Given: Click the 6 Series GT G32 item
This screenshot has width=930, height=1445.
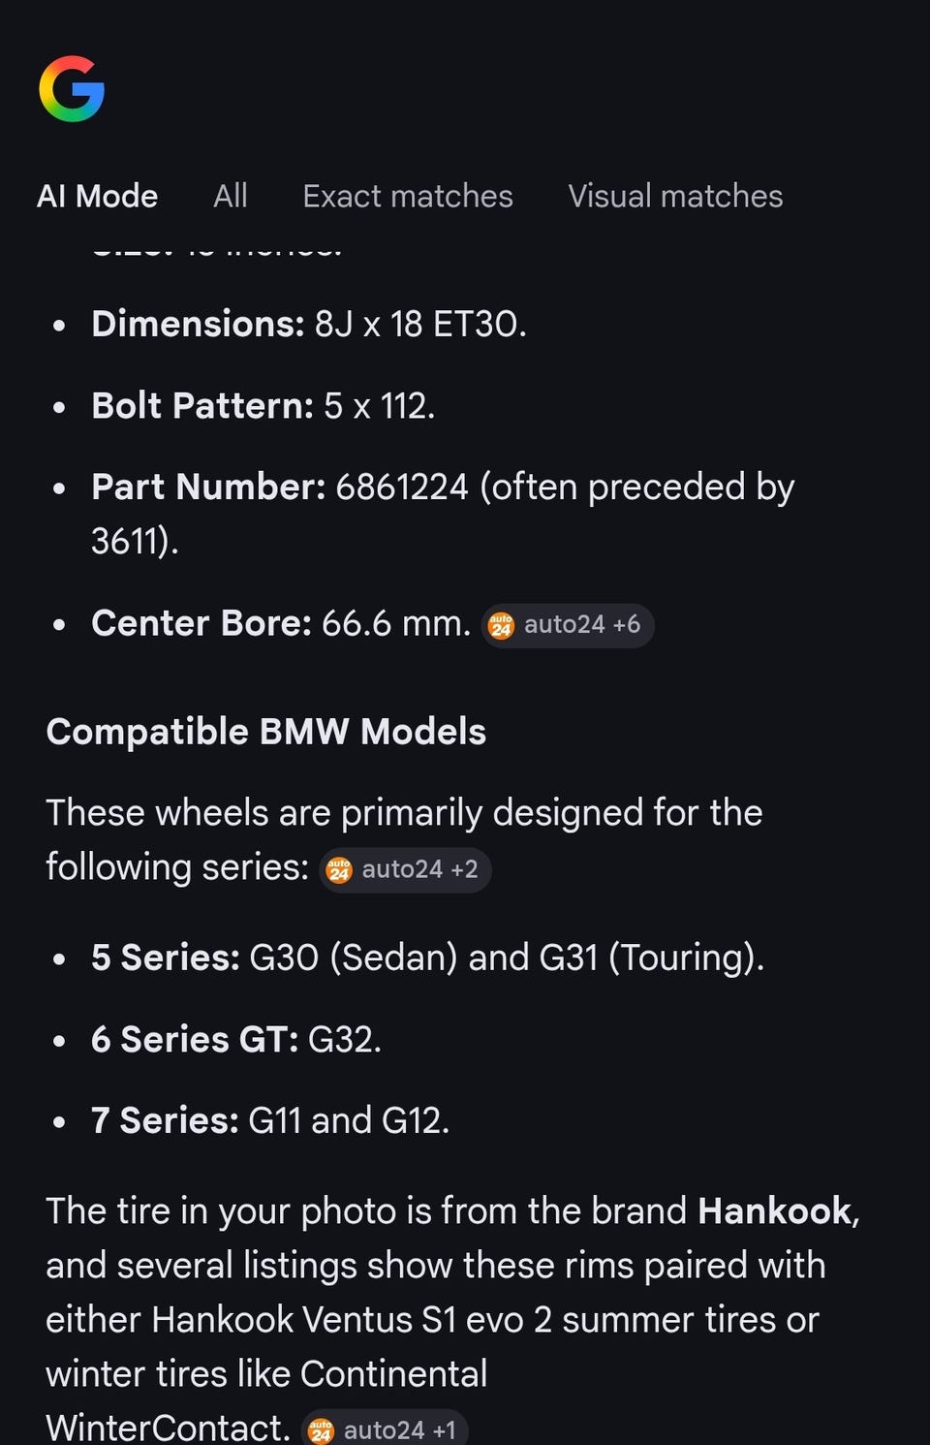Looking at the screenshot, I should [x=235, y=1040].
